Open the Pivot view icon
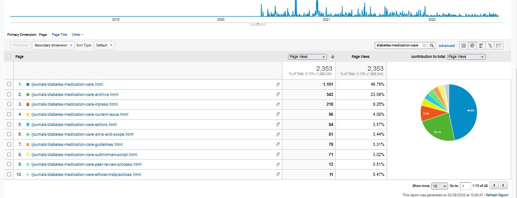Image resolution: width=517 pixels, height=198 pixels. 499,46
